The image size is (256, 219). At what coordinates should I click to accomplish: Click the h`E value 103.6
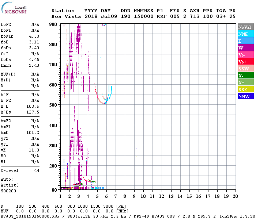33,107
